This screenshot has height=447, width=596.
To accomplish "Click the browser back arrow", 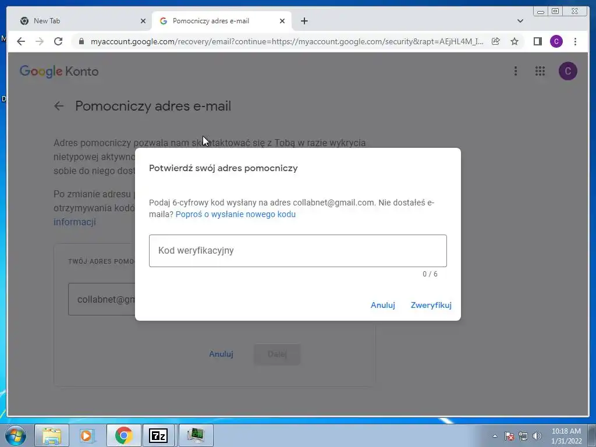I will tap(21, 41).
